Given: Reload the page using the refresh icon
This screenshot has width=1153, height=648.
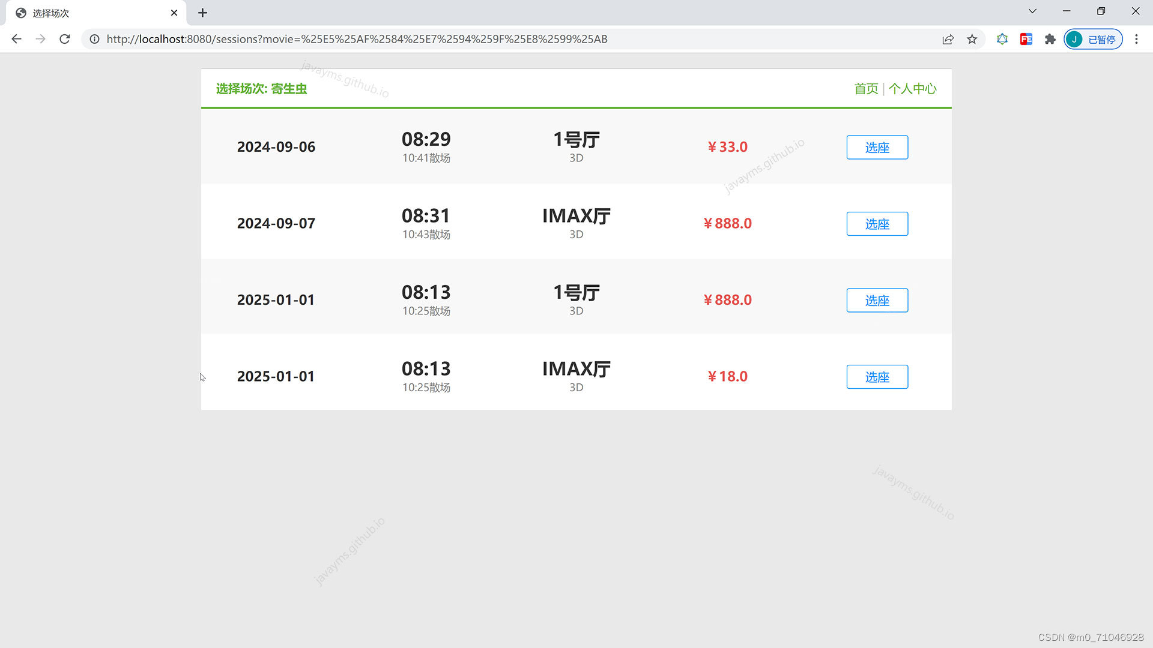Looking at the screenshot, I should coord(64,39).
